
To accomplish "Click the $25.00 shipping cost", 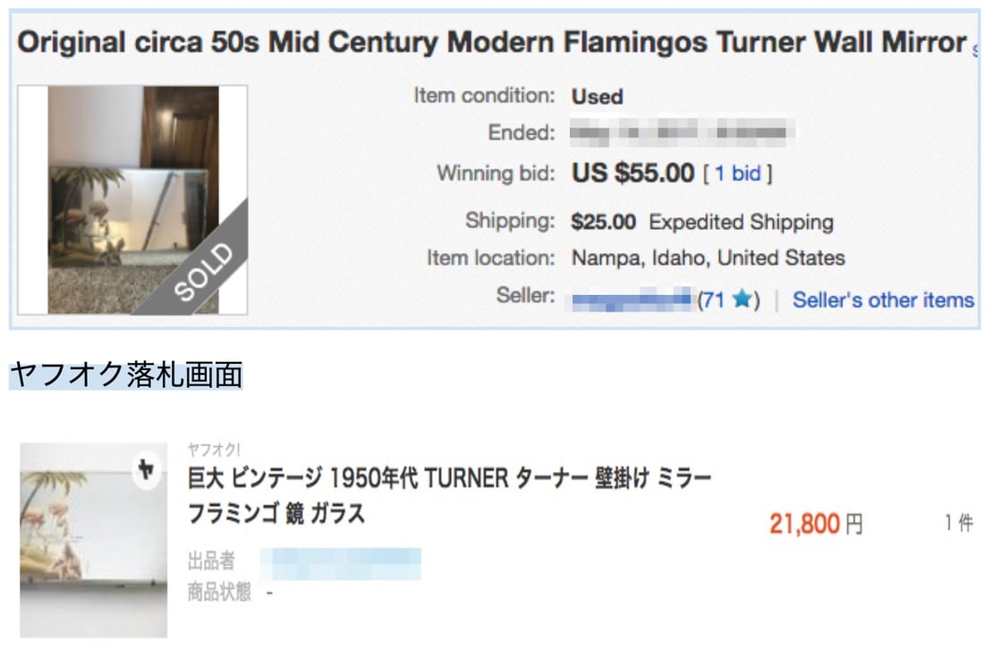I will [604, 222].
